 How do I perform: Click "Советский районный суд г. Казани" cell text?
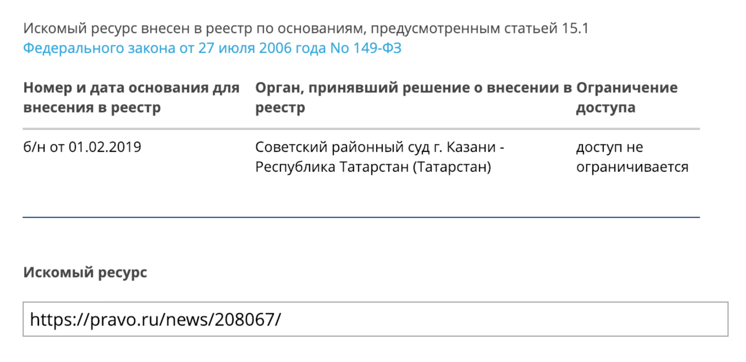[380, 147]
